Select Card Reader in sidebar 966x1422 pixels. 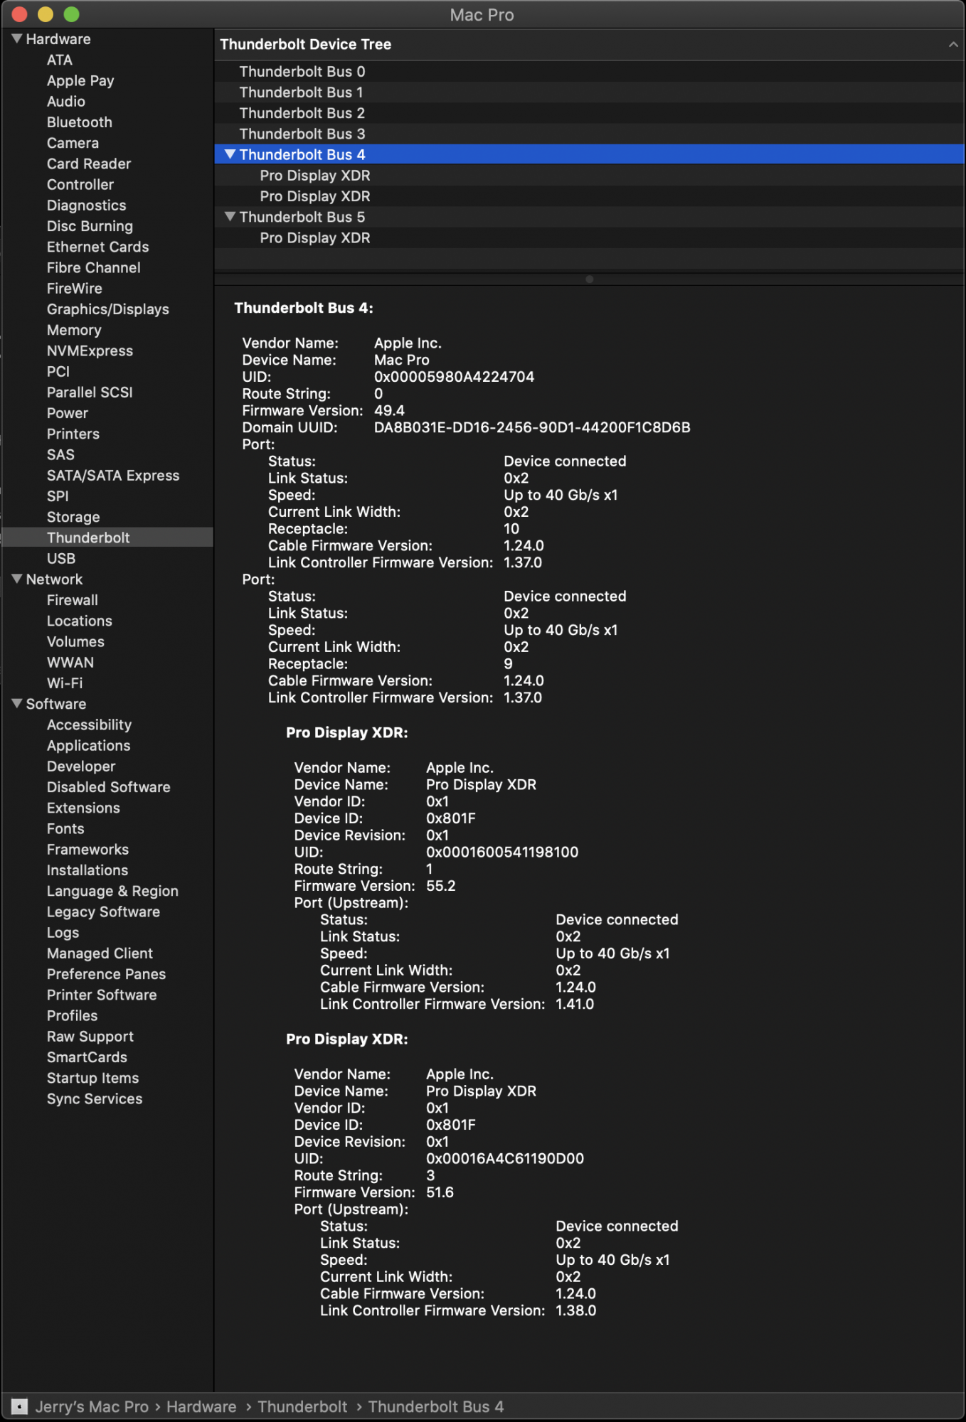pyautogui.click(x=89, y=164)
